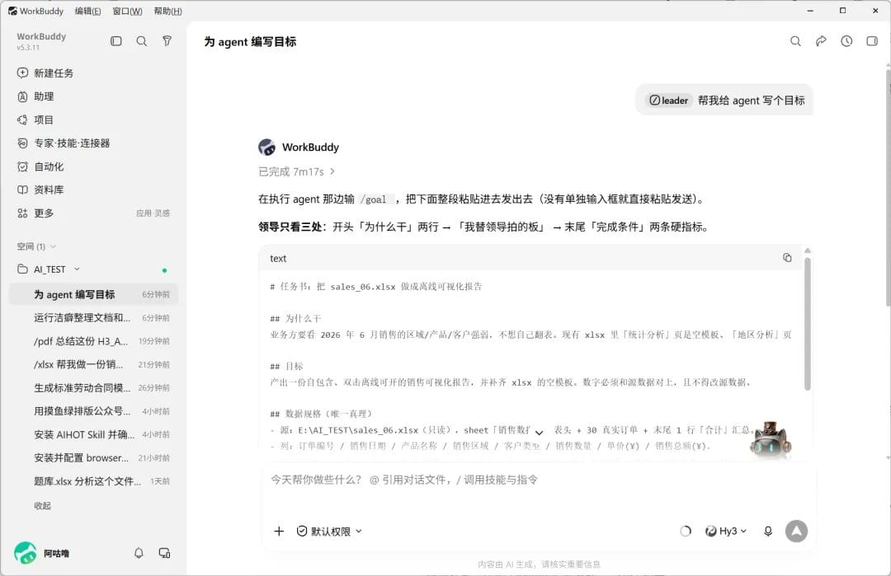
Task: Select task 生成标准劳动合同模...
Action: pyautogui.click(x=94, y=387)
